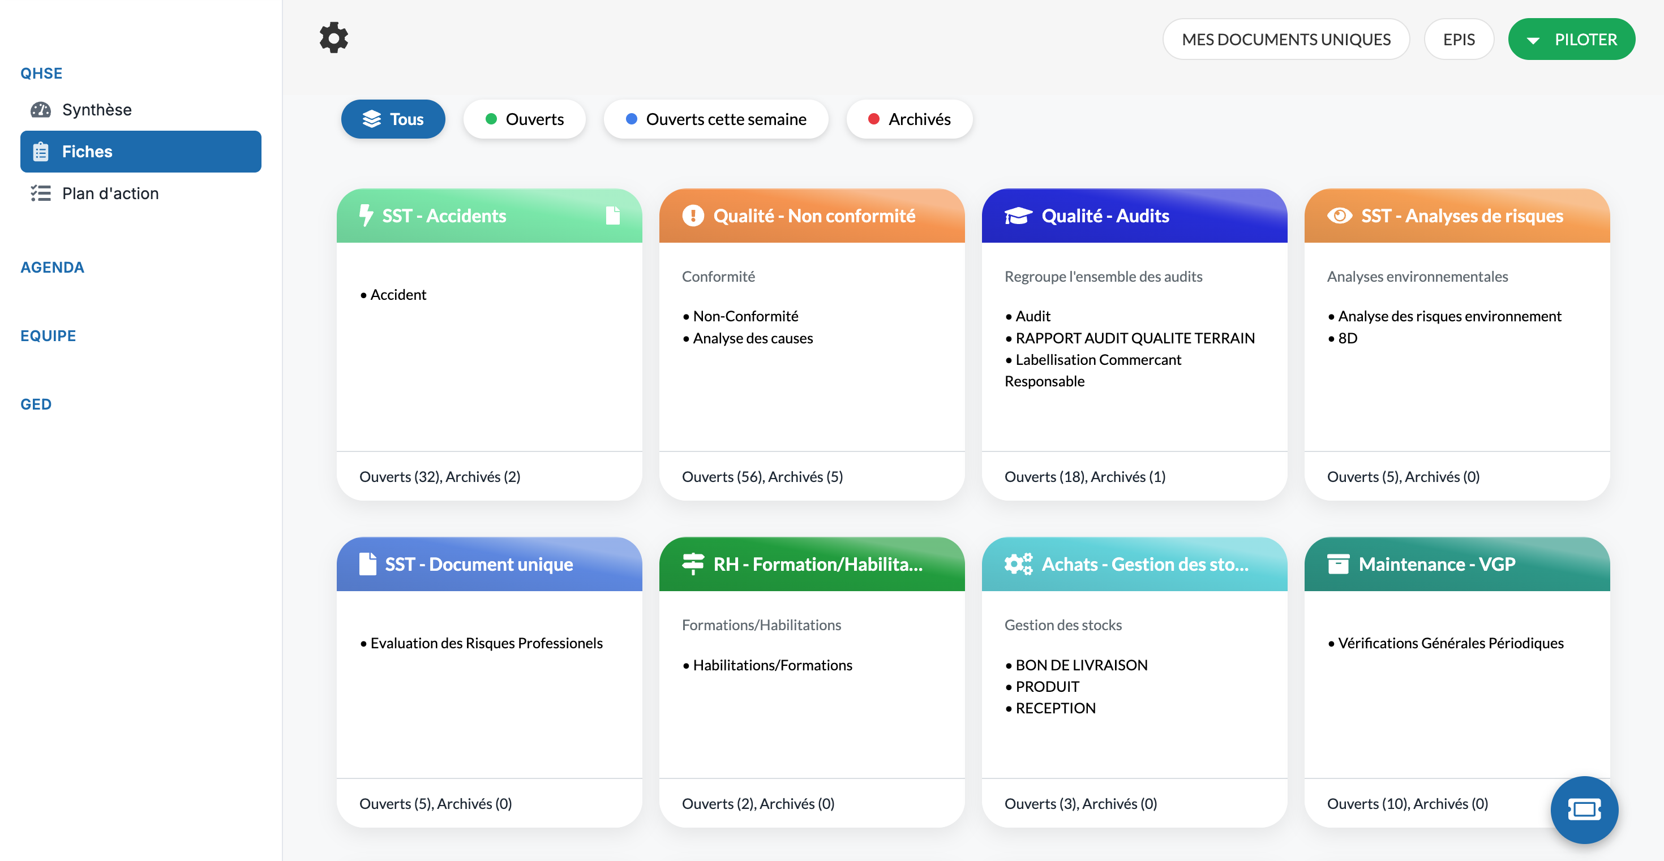Screen dimensions: 1664x861
Task: Expand the PILOTER dropdown
Action: click(1571, 40)
